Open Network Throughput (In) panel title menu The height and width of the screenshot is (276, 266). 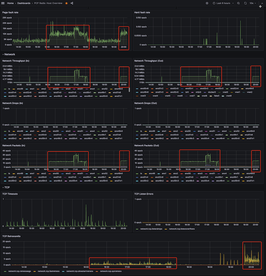(16, 61)
